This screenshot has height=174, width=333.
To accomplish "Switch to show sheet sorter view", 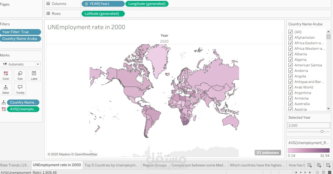I will click(318, 172).
